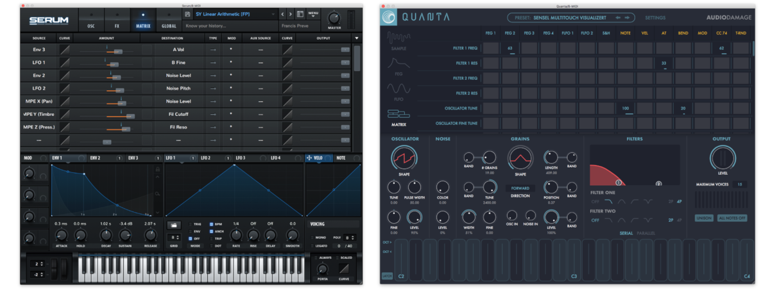The width and height of the screenshot is (770, 294).
Task: Go to previous Quanta preset arrow
Action: pos(618,18)
